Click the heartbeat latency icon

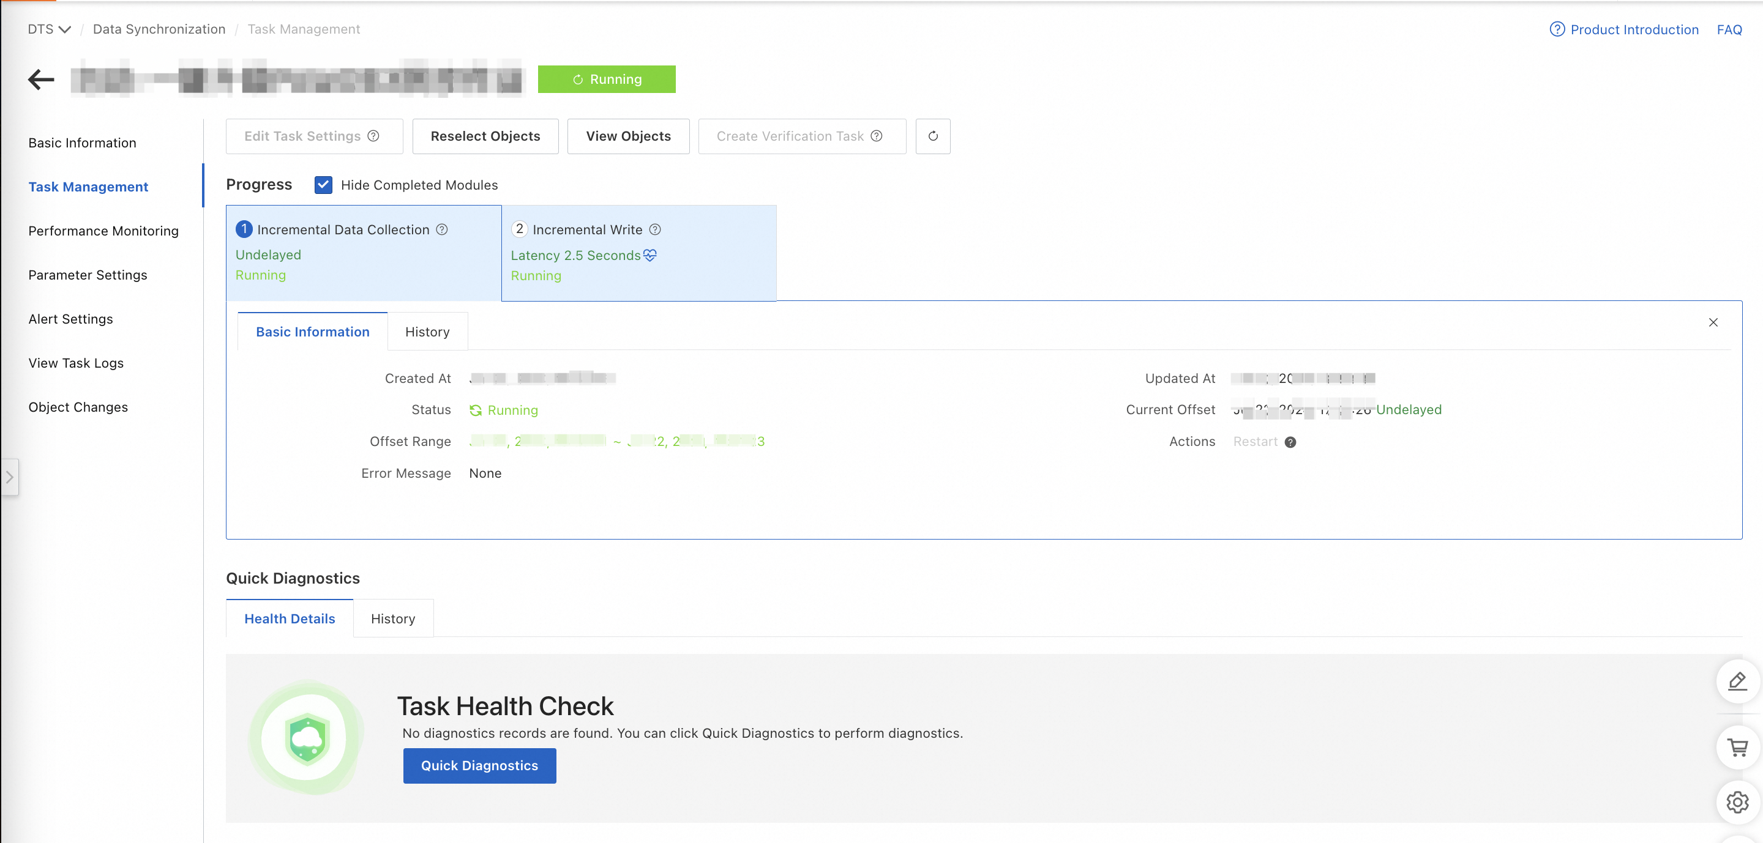coord(650,255)
